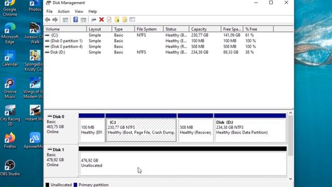Image resolution: width=332 pixels, height=187 pixels.
Task: Select the Disk 1 label panel
Action: (61, 161)
